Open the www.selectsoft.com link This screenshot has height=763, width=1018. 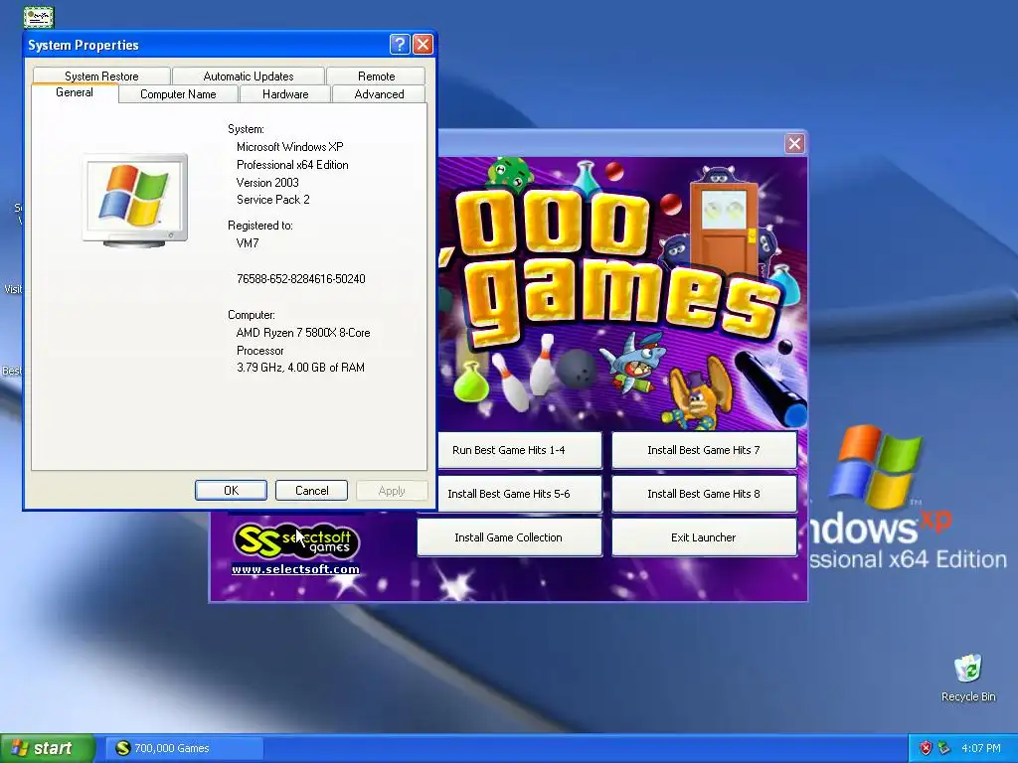tap(295, 569)
